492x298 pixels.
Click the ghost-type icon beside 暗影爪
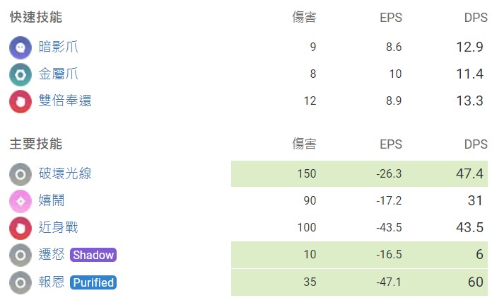(x=20, y=47)
